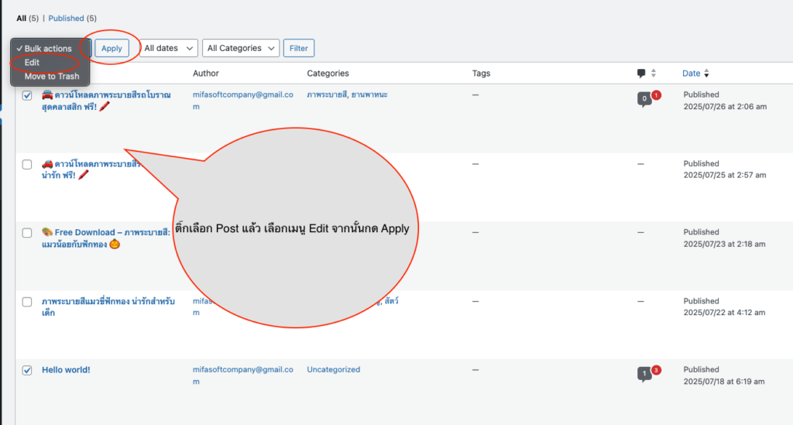Image resolution: width=793 pixels, height=425 pixels.
Task: Click the Filter button
Action: [298, 48]
